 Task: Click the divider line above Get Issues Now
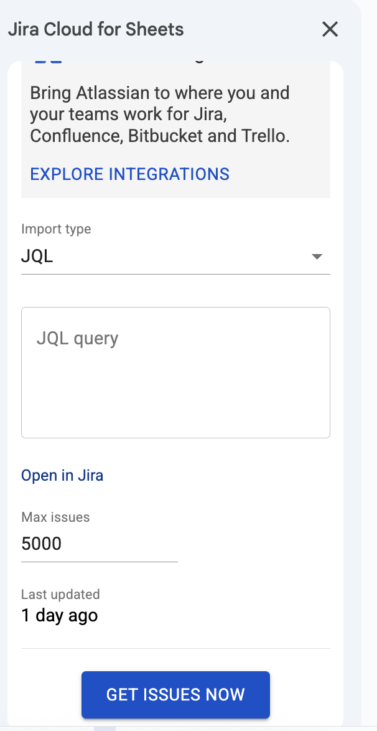175,648
